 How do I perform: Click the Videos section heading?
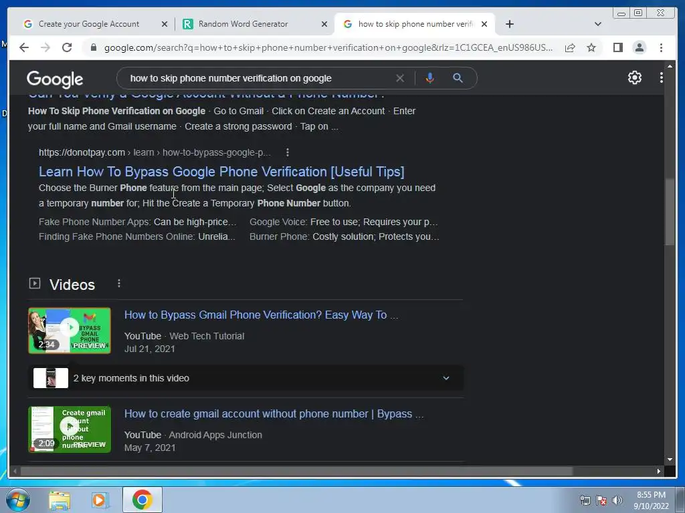point(72,285)
